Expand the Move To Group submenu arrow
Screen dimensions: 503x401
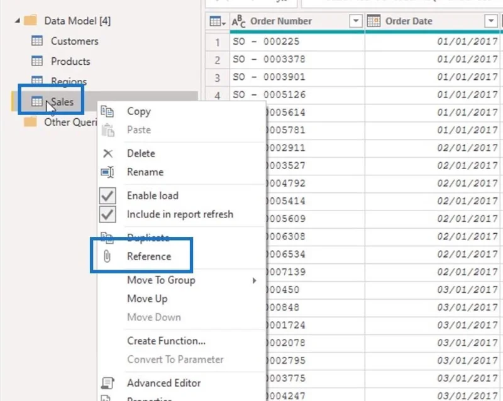(x=254, y=281)
